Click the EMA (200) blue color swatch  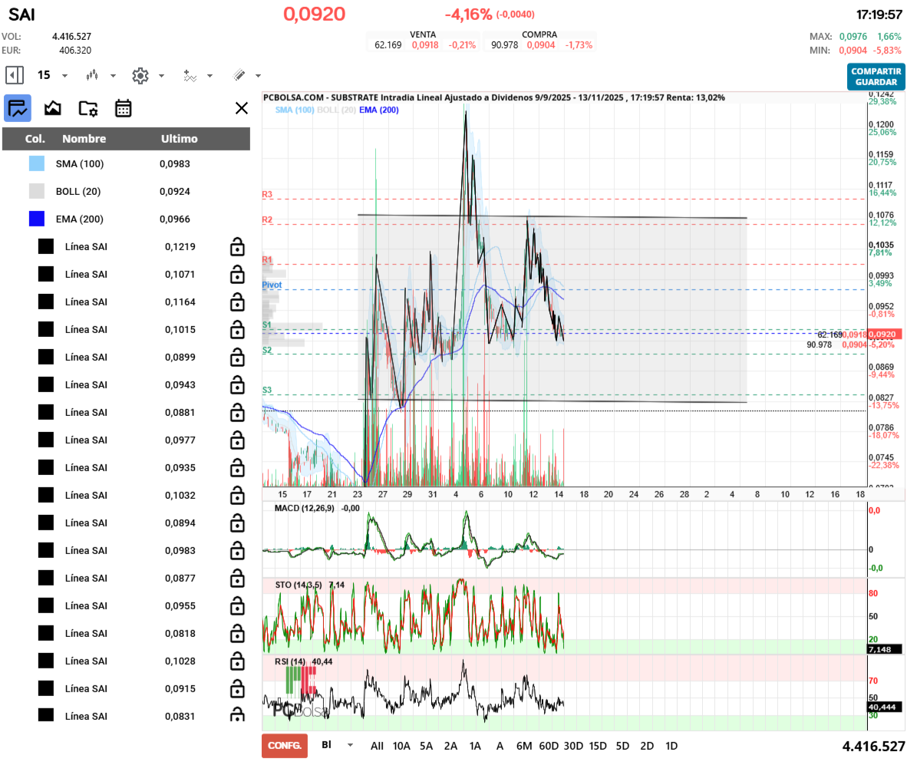pos(37,219)
